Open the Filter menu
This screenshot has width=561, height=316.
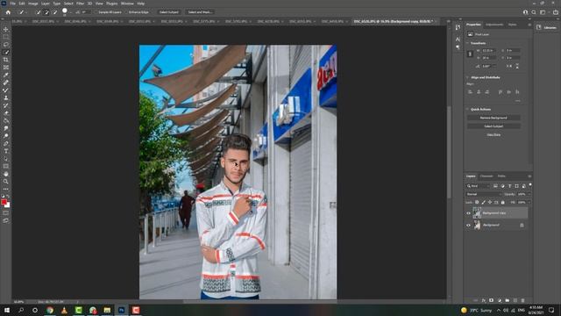80,4
